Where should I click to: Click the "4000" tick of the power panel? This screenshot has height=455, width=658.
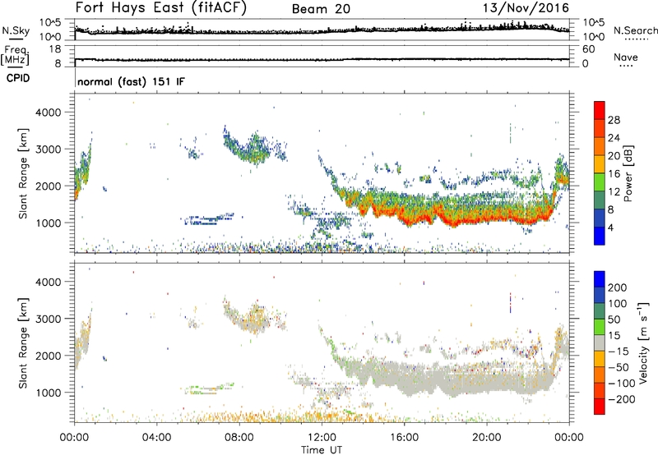pos(49,113)
